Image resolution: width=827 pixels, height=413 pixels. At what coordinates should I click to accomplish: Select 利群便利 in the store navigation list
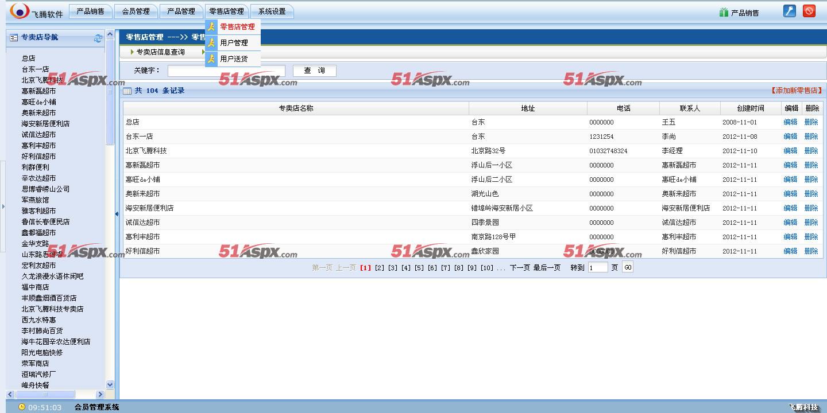coord(36,167)
